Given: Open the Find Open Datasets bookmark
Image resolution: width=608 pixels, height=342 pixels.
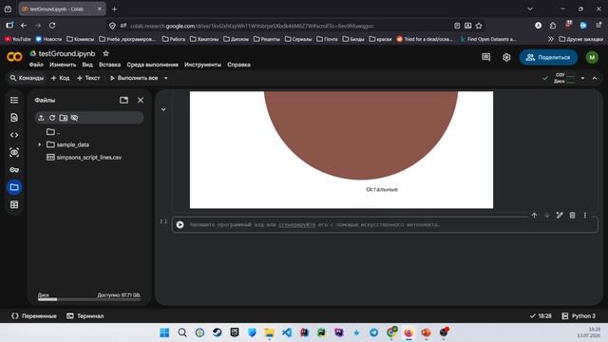Looking at the screenshot, I should pos(487,39).
